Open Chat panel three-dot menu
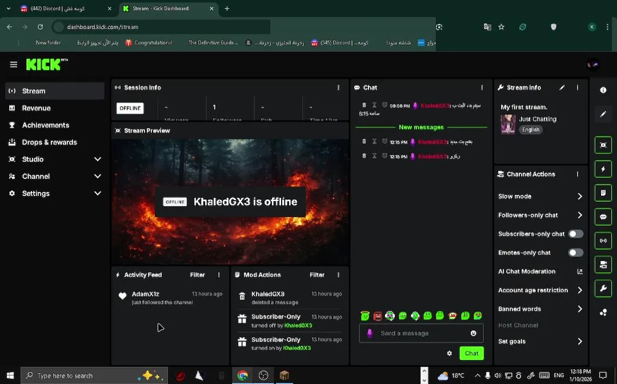This screenshot has height=384, width=617. pyautogui.click(x=482, y=88)
